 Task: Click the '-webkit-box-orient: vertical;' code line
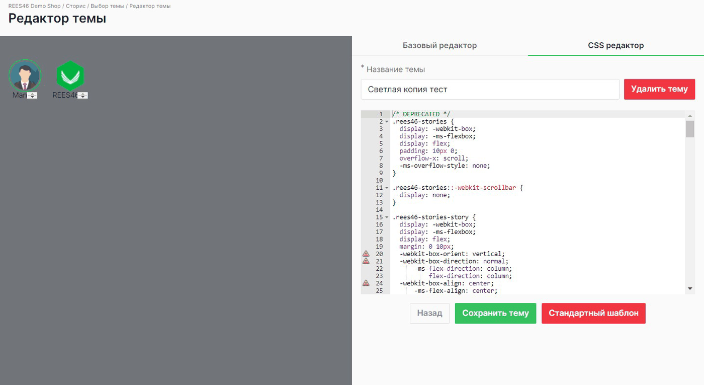[452, 254]
